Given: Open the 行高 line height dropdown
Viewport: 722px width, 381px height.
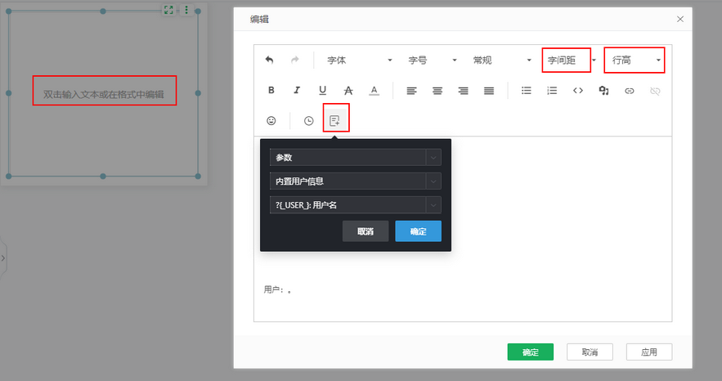Looking at the screenshot, I should pos(635,61).
